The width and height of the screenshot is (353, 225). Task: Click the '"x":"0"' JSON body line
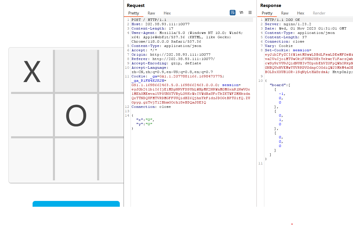[145, 120]
